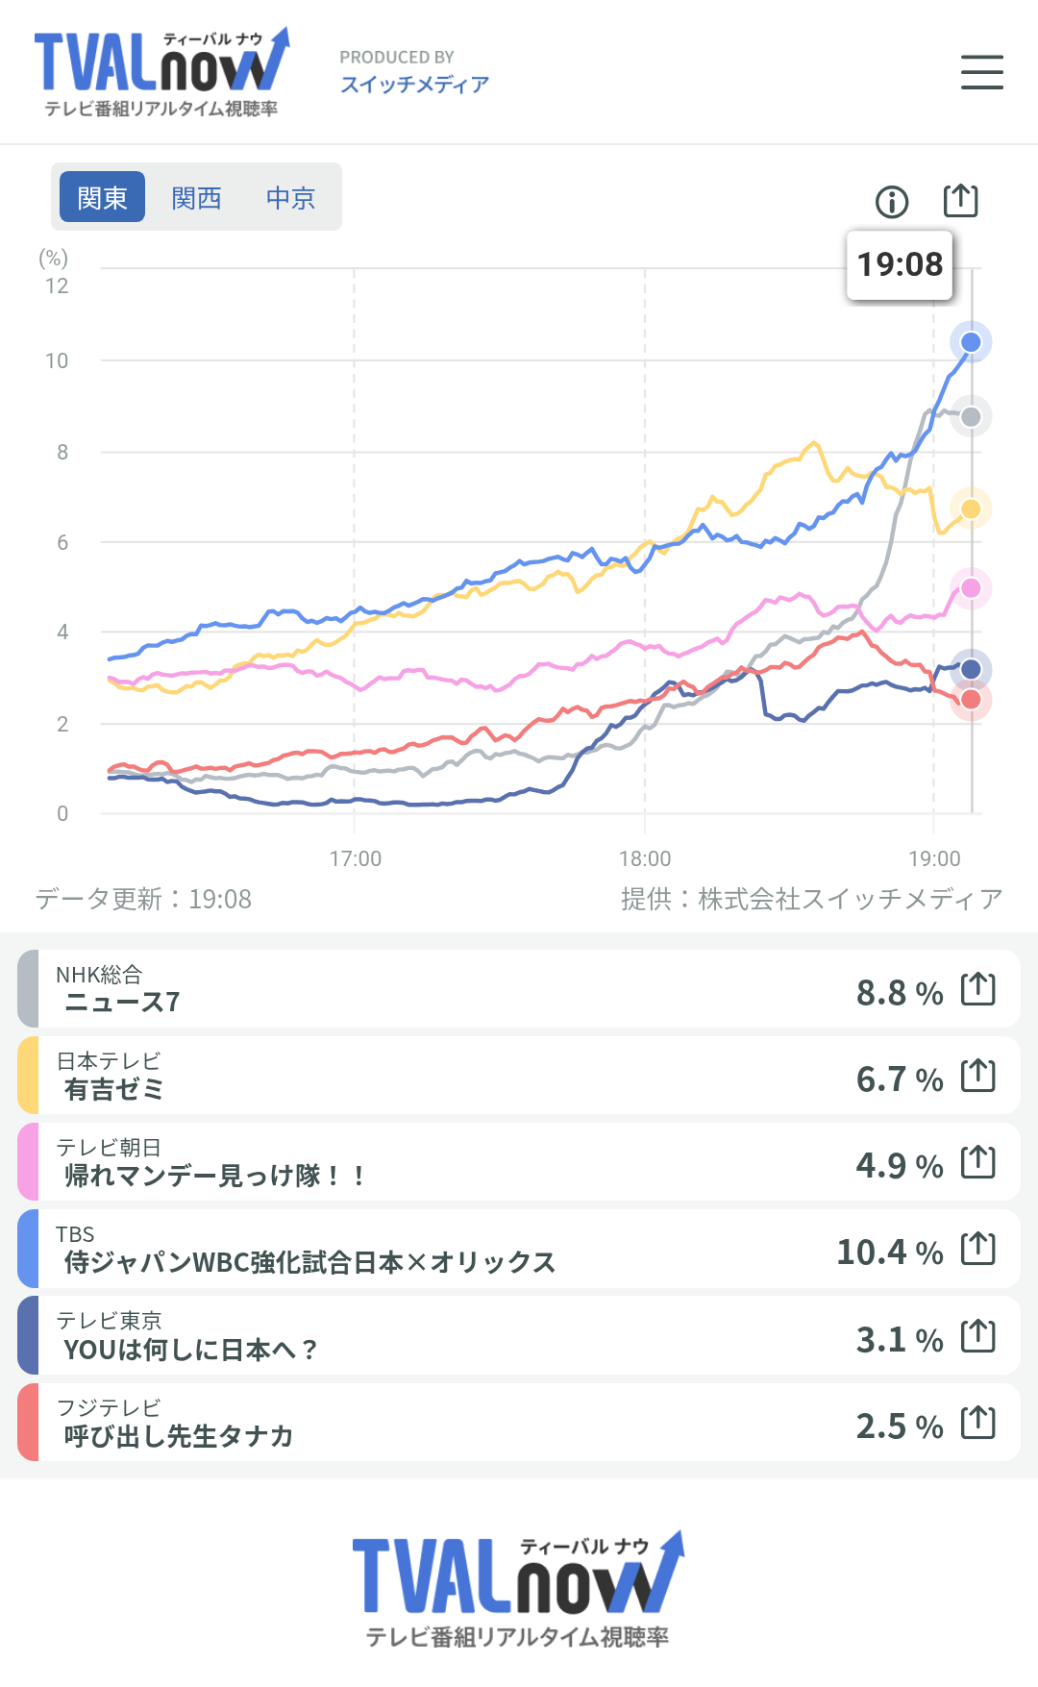Share the NHK総合 ニュース7 rating
Screen dimensions: 1038x1687
click(978, 989)
